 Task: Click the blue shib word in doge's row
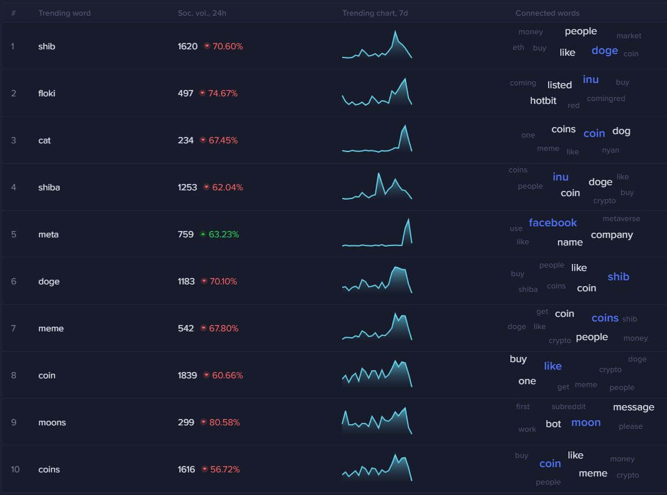(618, 277)
